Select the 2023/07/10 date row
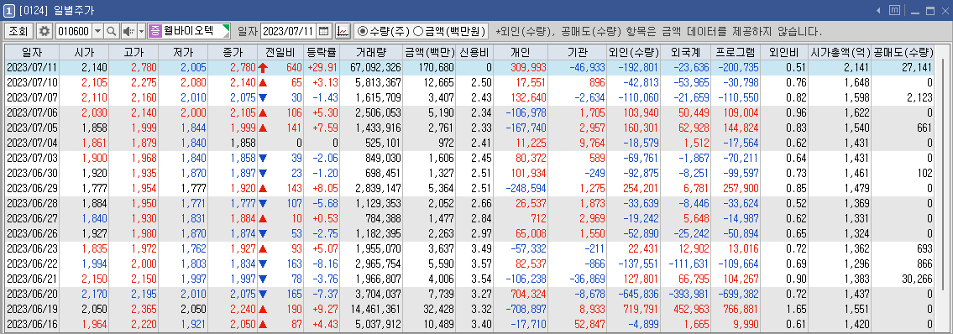Image resolution: width=953 pixels, height=334 pixels. [x=469, y=82]
